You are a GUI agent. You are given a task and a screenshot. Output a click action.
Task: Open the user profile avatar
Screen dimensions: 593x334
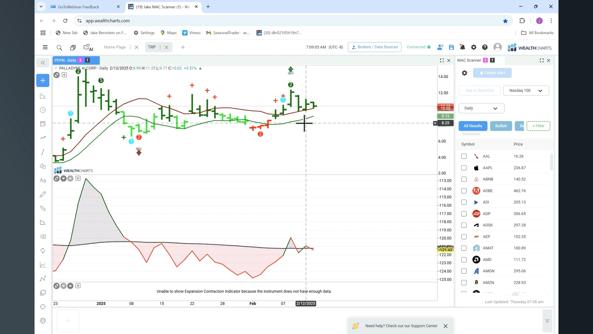point(497,47)
